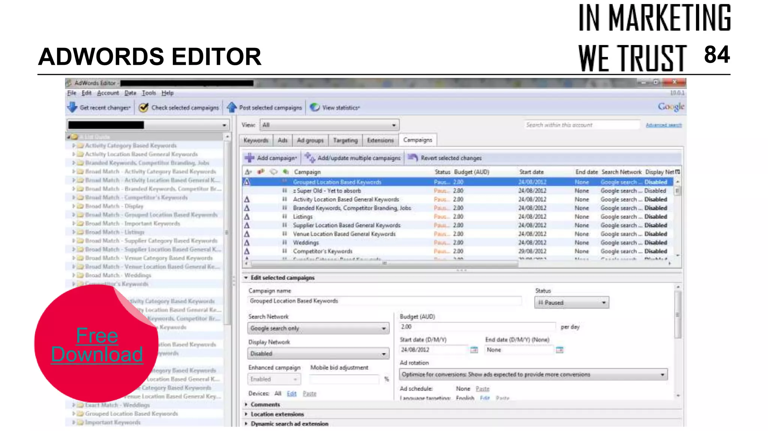Image resolution: width=768 pixels, height=431 pixels.
Task: Click the Check selected campaigns checkmark icon
Action: [x=143, y=108]
